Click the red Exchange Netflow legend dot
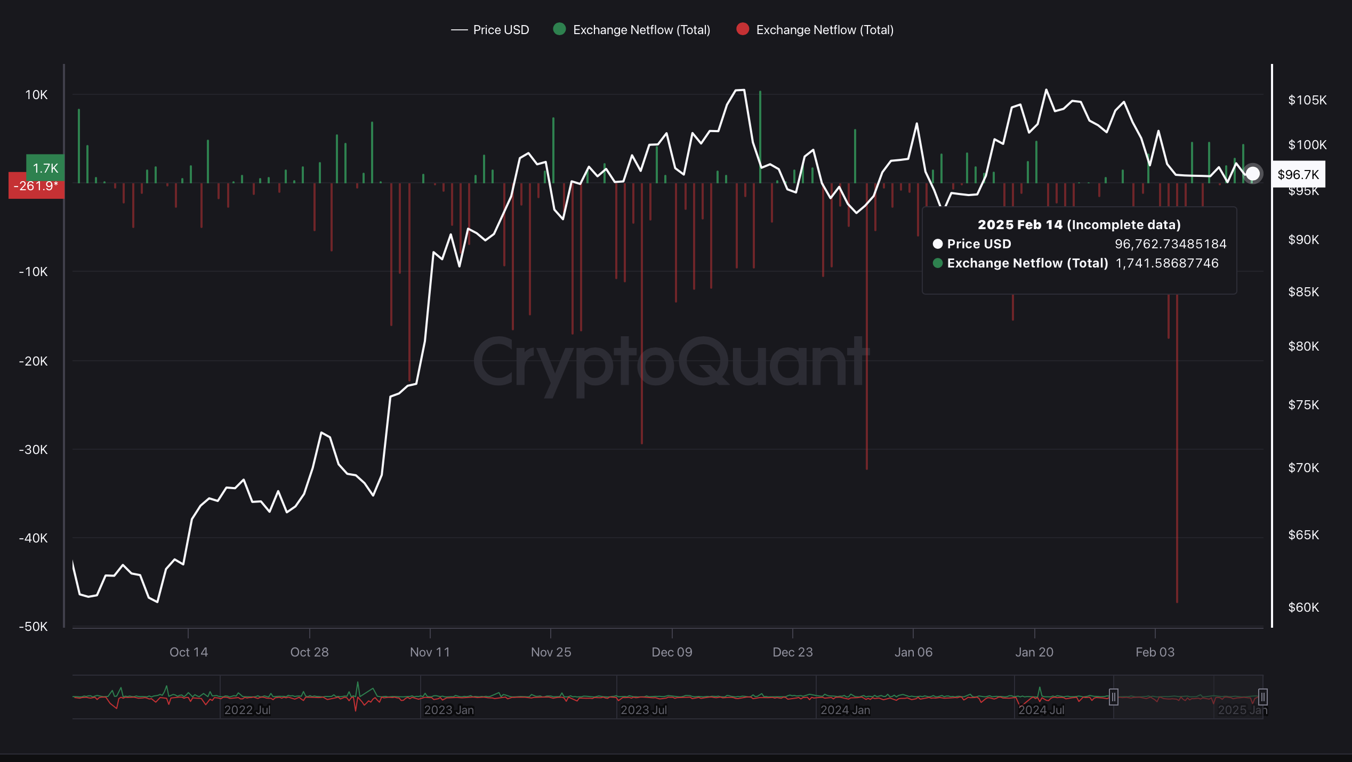 click(743, 30)
